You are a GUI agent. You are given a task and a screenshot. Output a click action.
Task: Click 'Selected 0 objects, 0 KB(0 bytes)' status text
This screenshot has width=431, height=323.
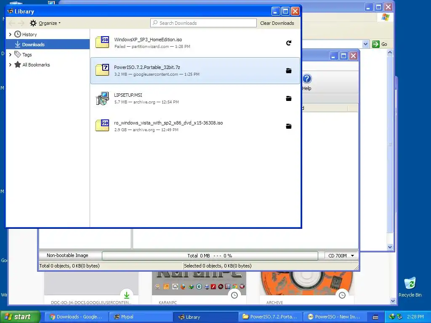218,266
